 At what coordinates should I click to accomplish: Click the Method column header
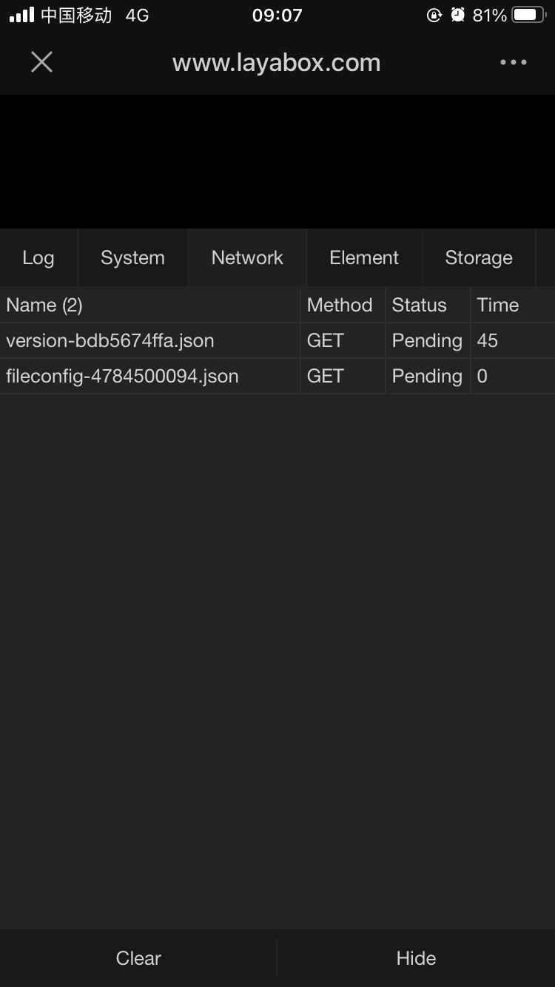click(x=340, y=305)
